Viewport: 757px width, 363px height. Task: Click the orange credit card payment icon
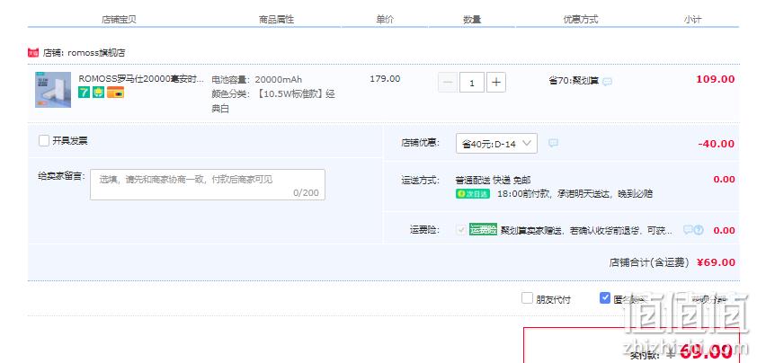(x=115, y=93)
